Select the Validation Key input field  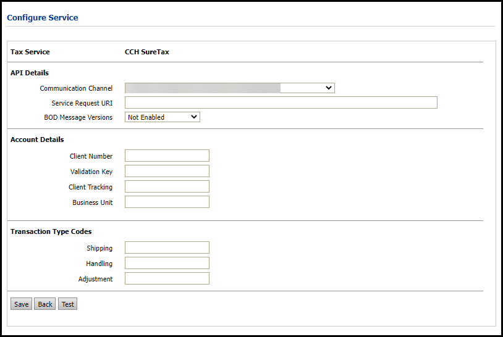tap(167, 171)
